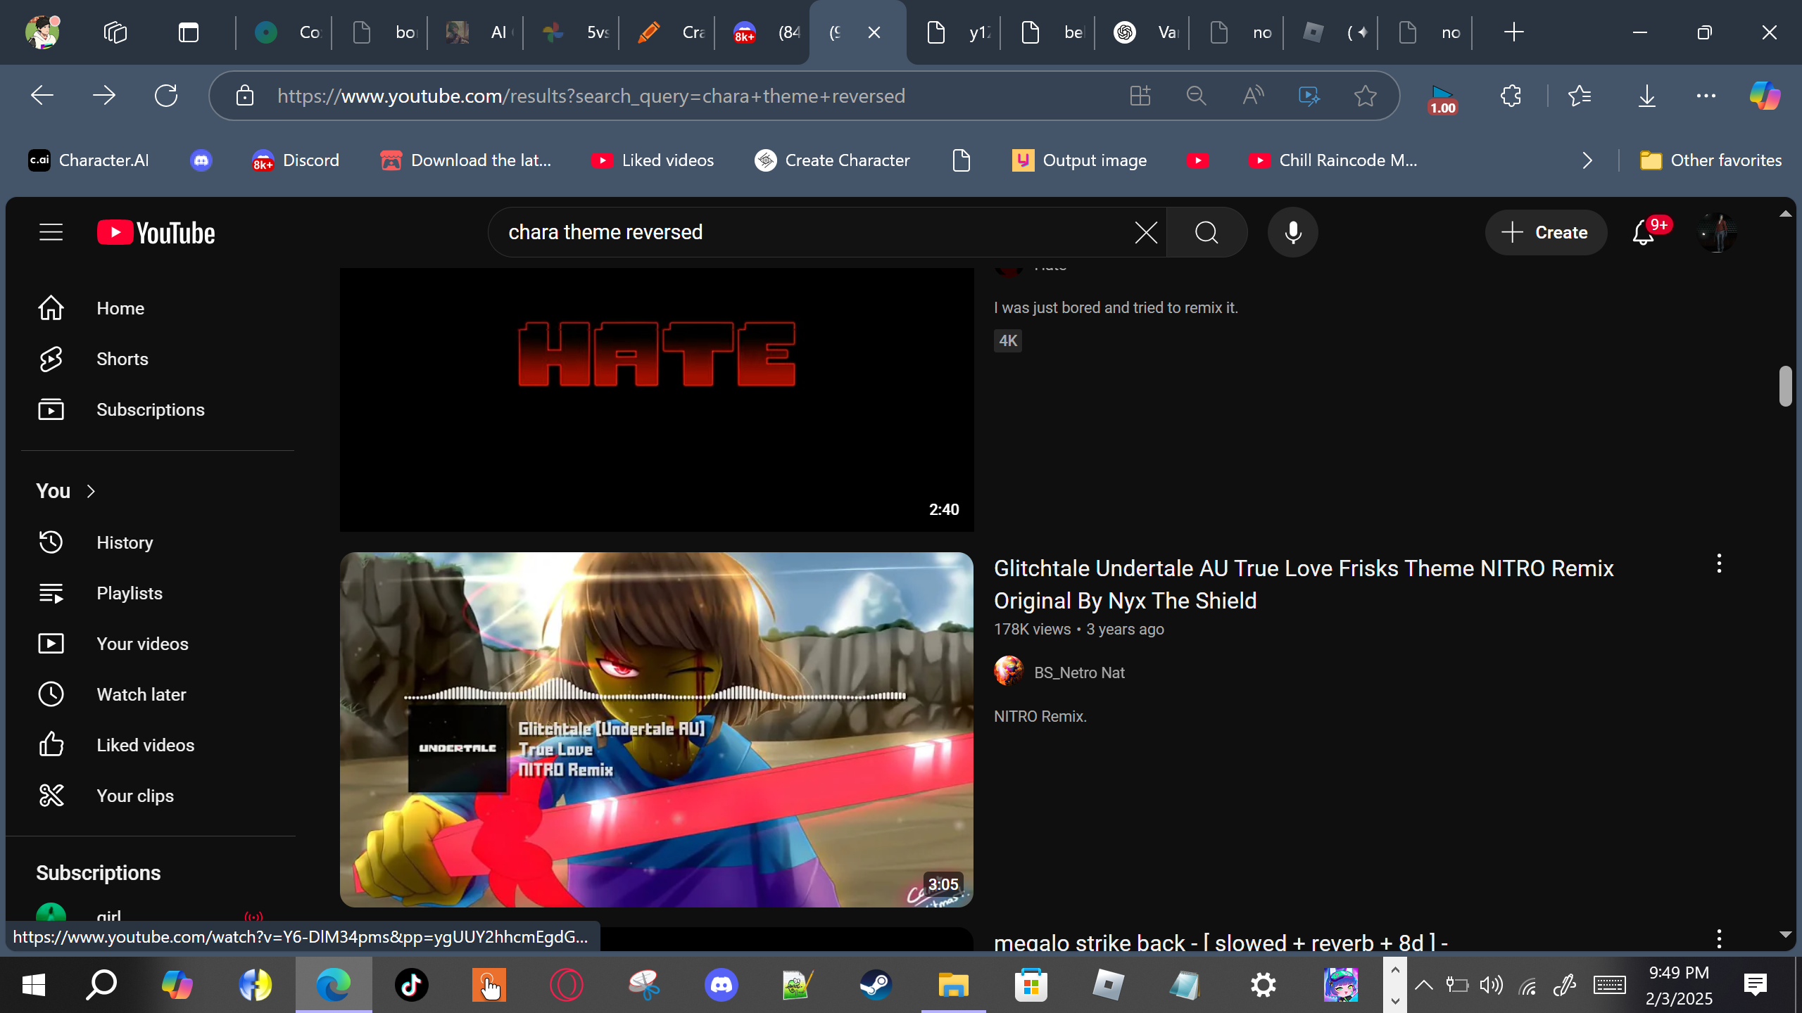
Task: Start voice search with the microphone
Action: point(1292,232)
